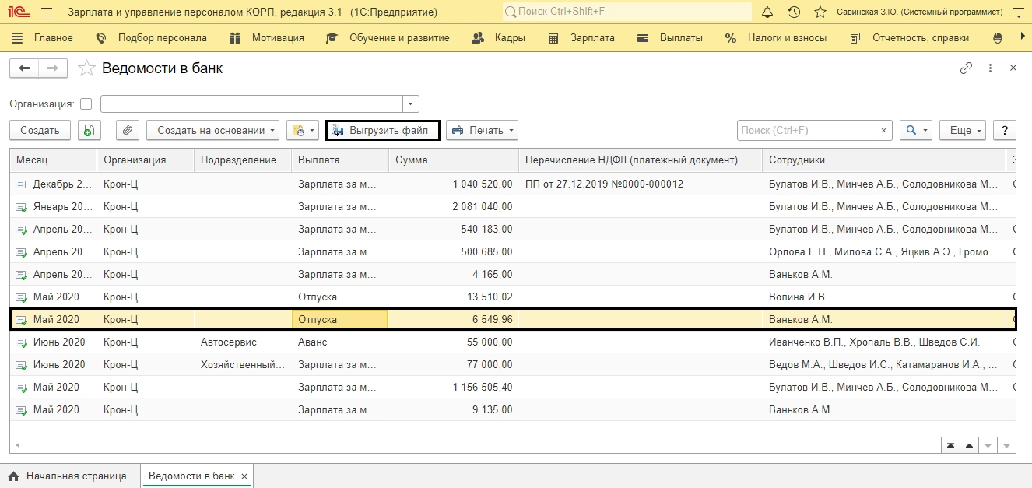Screen dimensions: 1032x488
Task: Click the Выгрузить файл button
Action: (382, 131)
